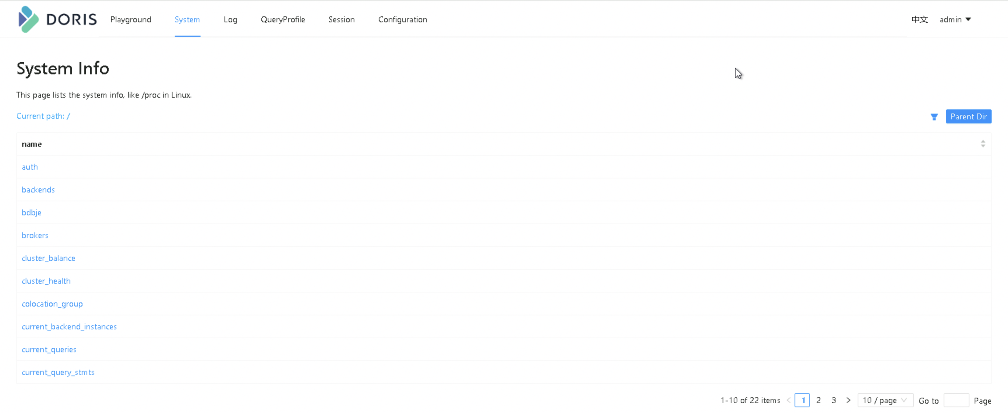Viewport: 1008px width, 413px height.
Task: Open the admin user dropdown
Action: pyautogui.click(x=955, y=20)
